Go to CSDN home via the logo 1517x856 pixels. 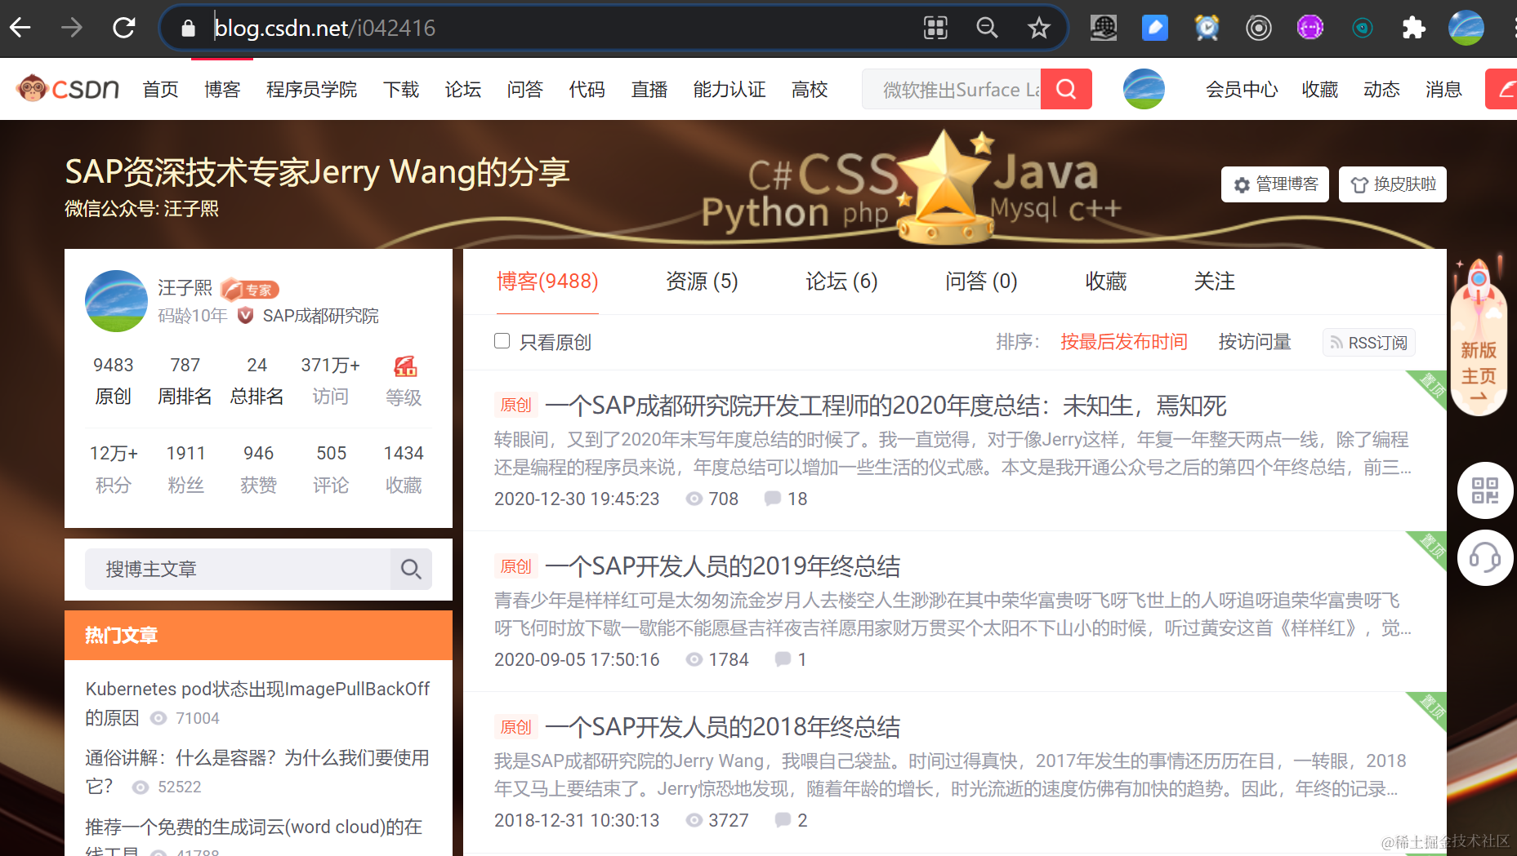point(68,88)
